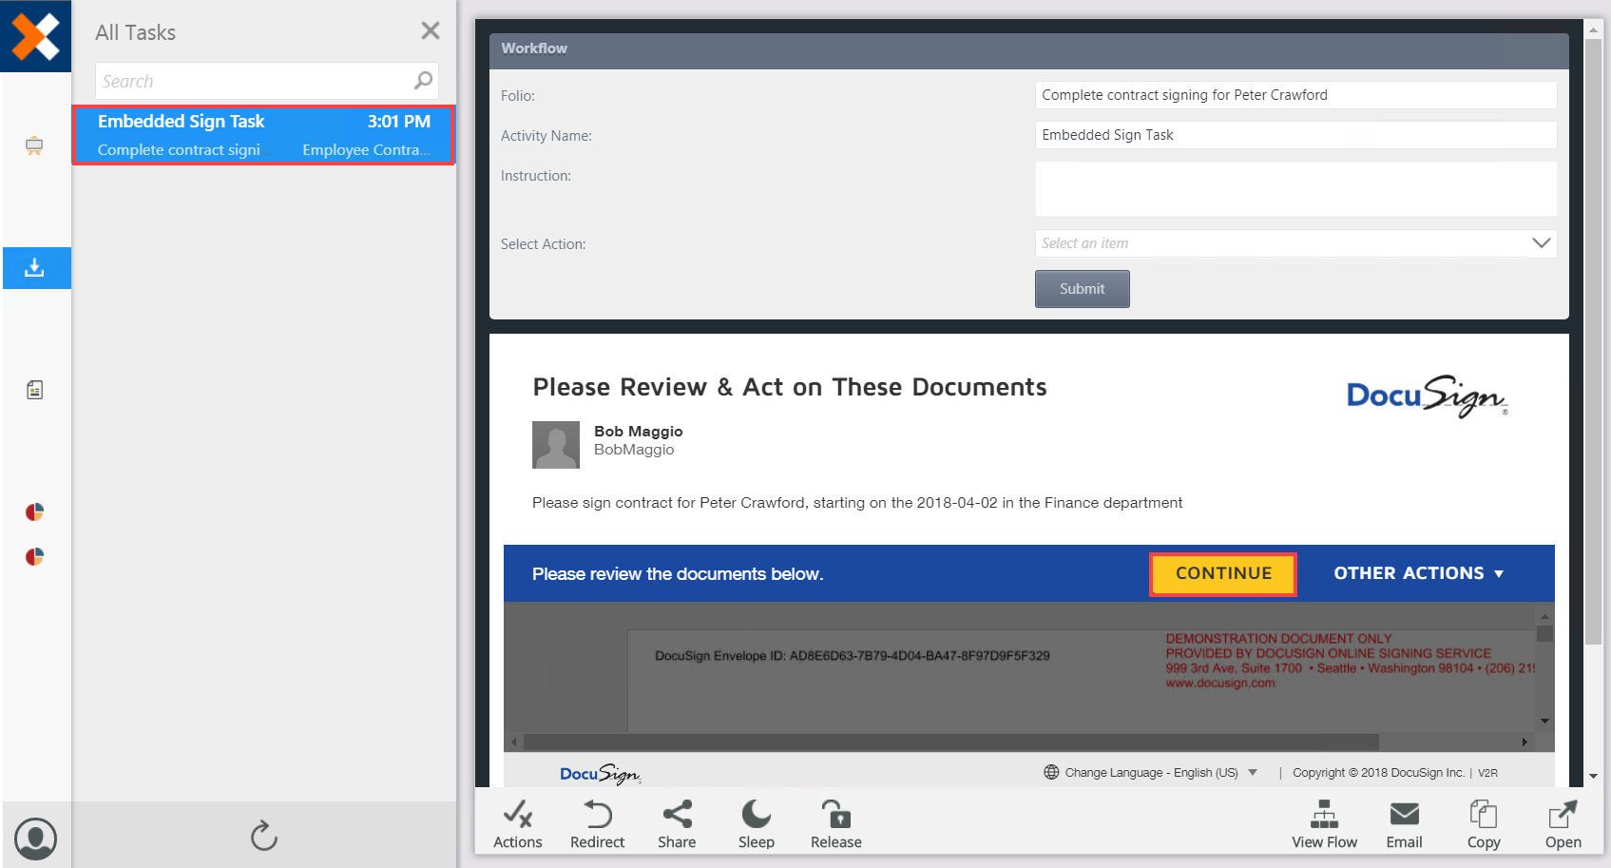Click the Instruction text area
This screenshot has width=1611, height=868.
pyautogui.click(x=1295, y=188)
